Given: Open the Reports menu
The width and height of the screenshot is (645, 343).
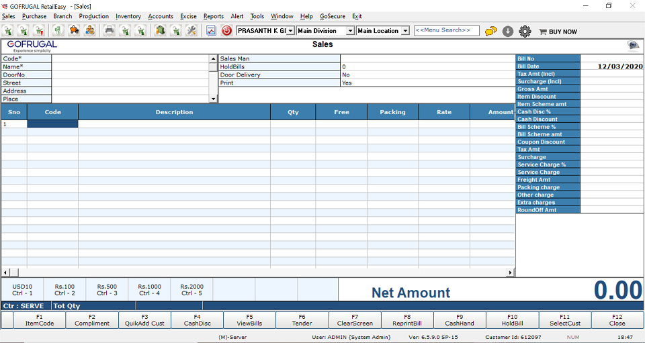Looking at the screenshot, I should tap(214, 16).
